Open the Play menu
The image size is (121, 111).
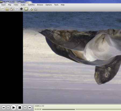click(10, 5)
